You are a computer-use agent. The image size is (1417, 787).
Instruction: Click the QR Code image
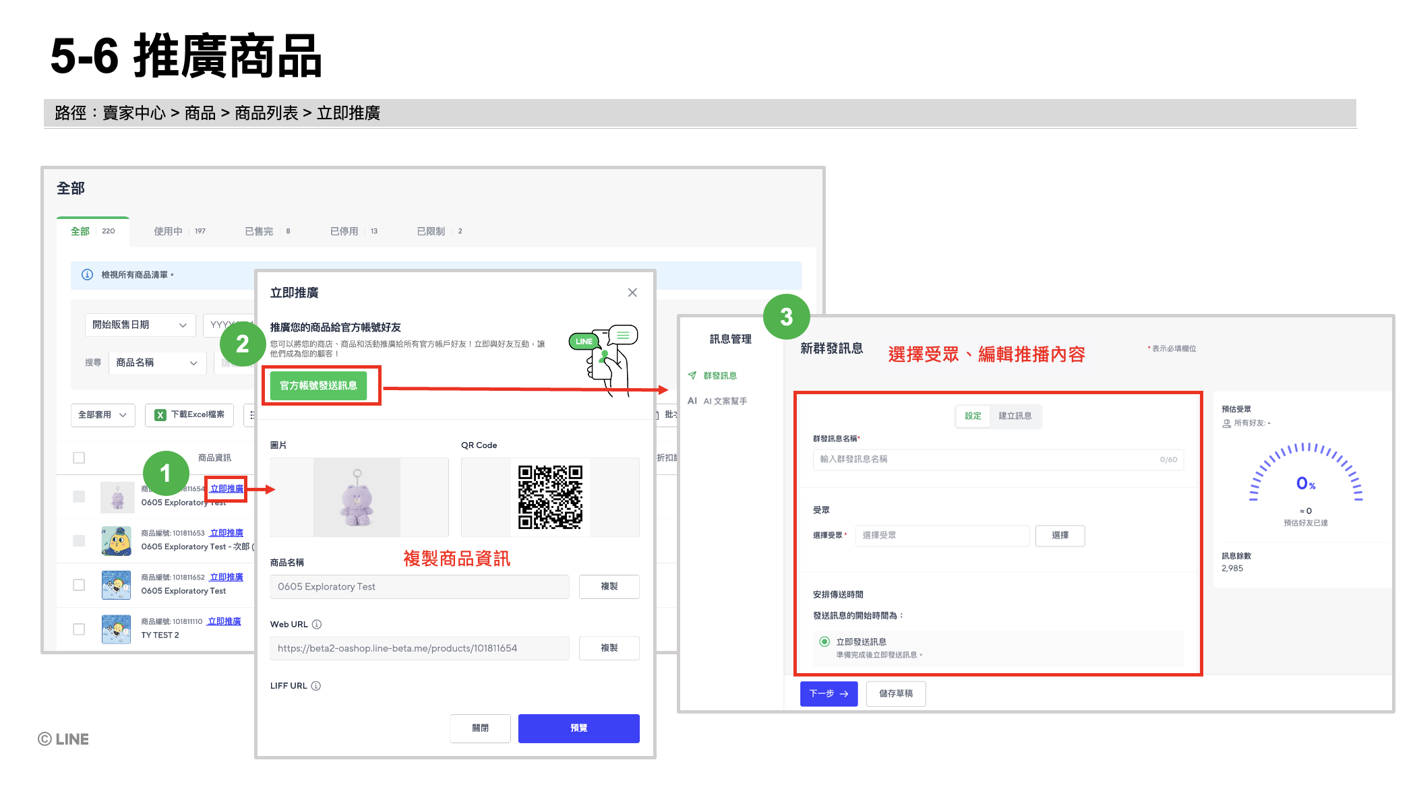tap(550, 497)
